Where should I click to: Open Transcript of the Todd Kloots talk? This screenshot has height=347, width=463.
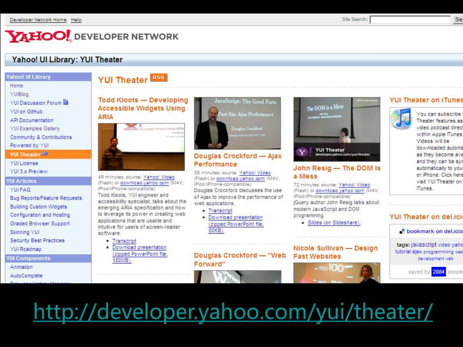point(124,241)
